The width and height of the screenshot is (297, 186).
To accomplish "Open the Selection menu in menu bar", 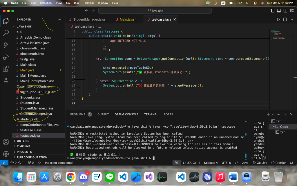I will pyautogui.click(x=46, y=3).
